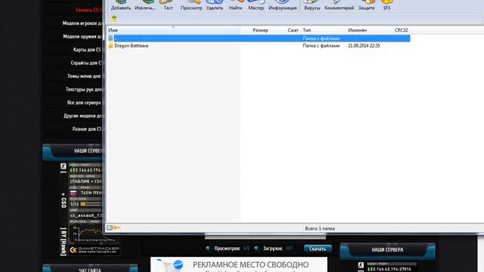The height and width of the screenshot is (272, 484).
Task: Open the red 'Скачать CS' site menu link
Action: pos(88,10)
